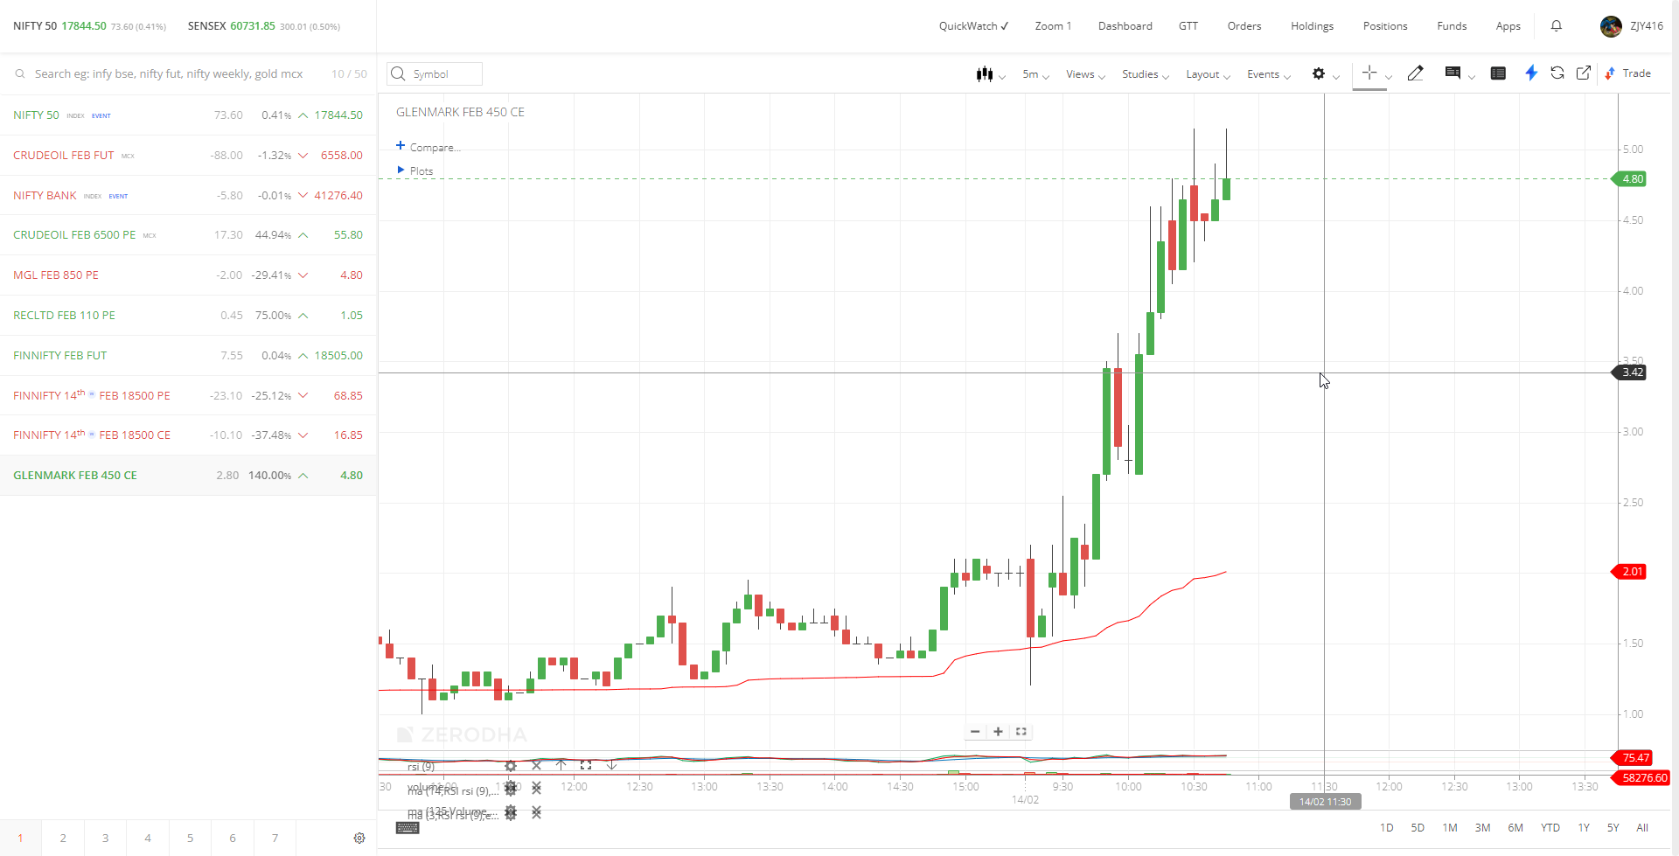
Task: Switch to watchlist tab 2
Action: (63, 839)
